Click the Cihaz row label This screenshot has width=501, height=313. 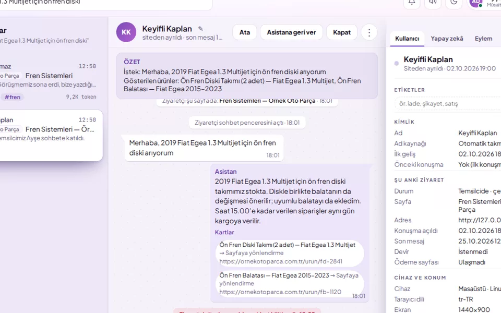402,288
